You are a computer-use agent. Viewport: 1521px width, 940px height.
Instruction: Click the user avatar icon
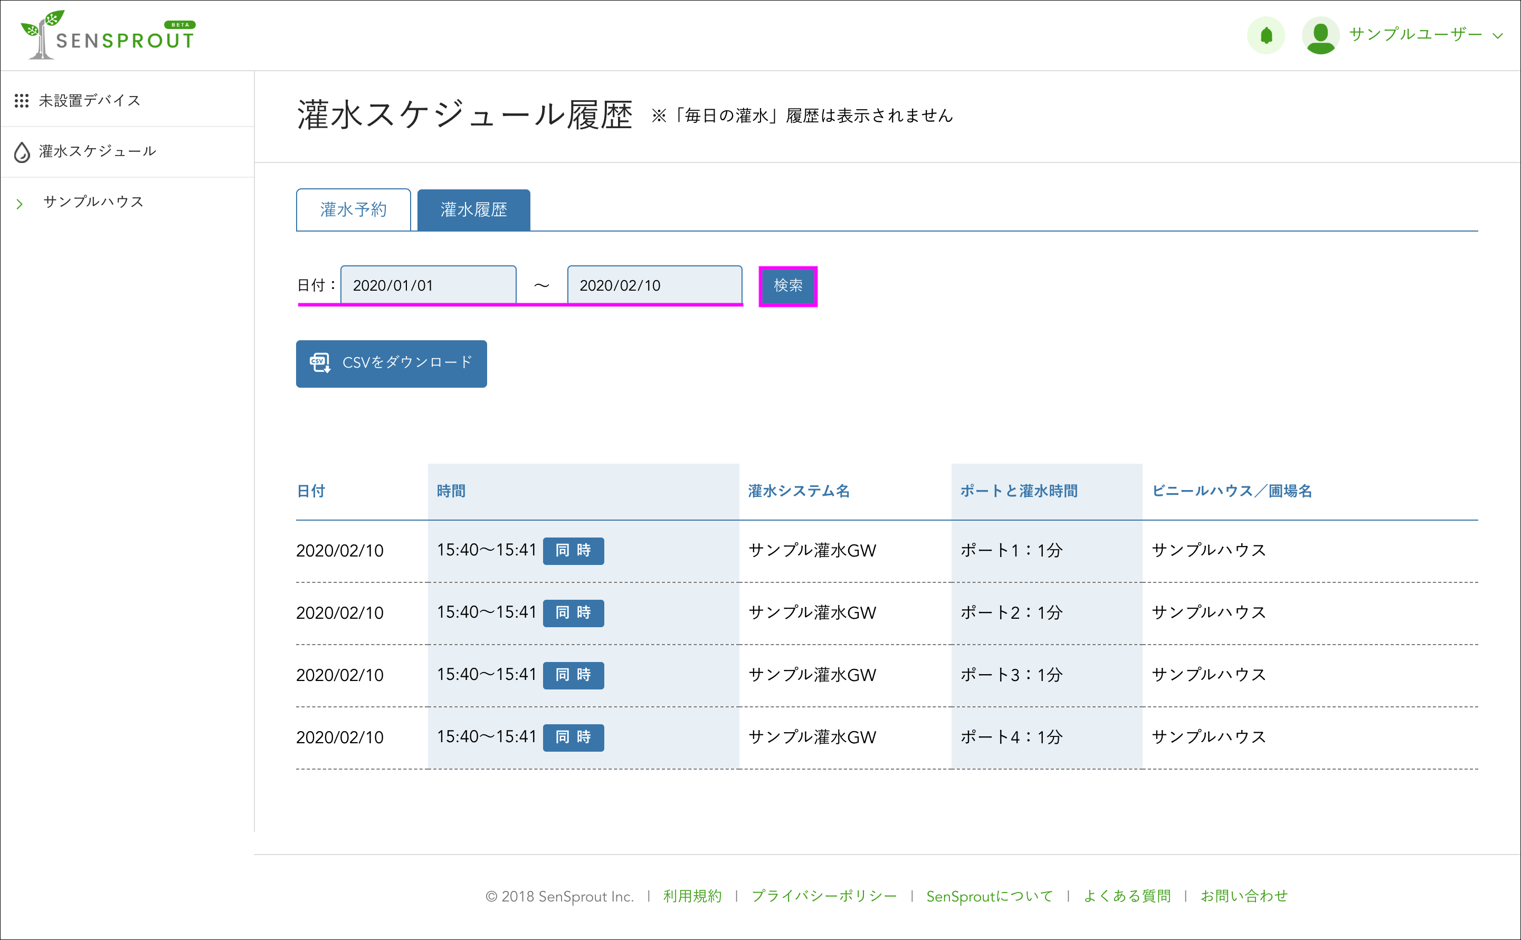coord(1321,35)
